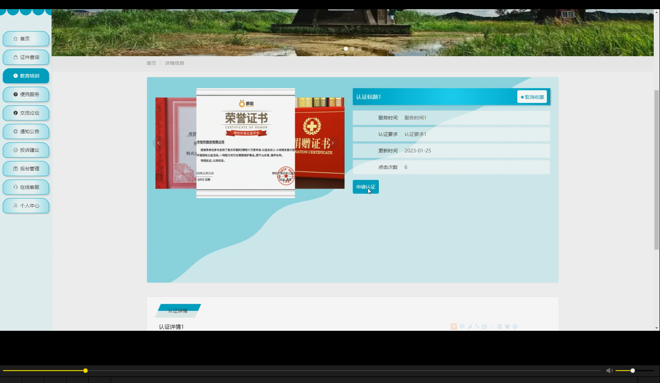
Task: Advance the certificate carousel with the right arrow
Action: (x=333, y=143)
